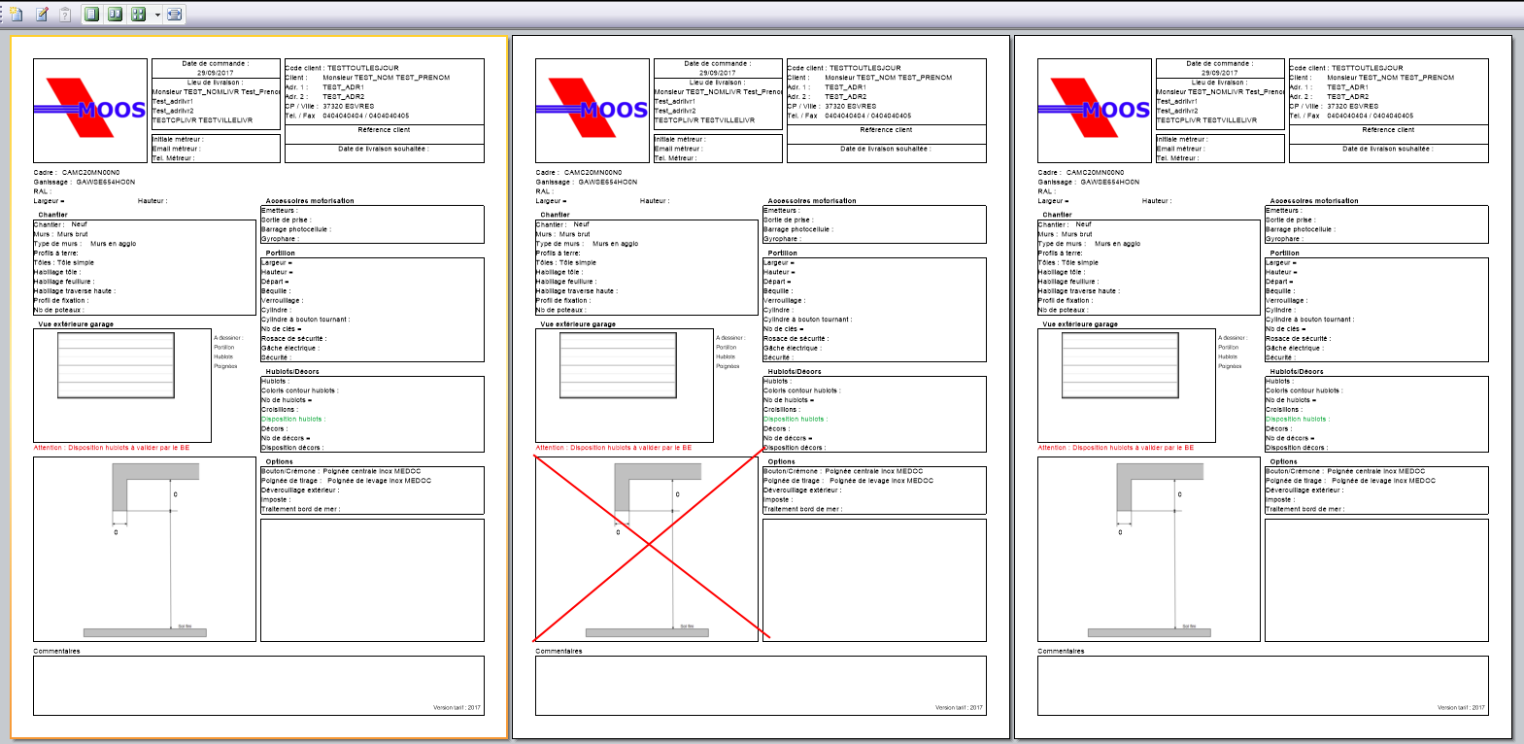Click the fit page width icon

(174, 14)
